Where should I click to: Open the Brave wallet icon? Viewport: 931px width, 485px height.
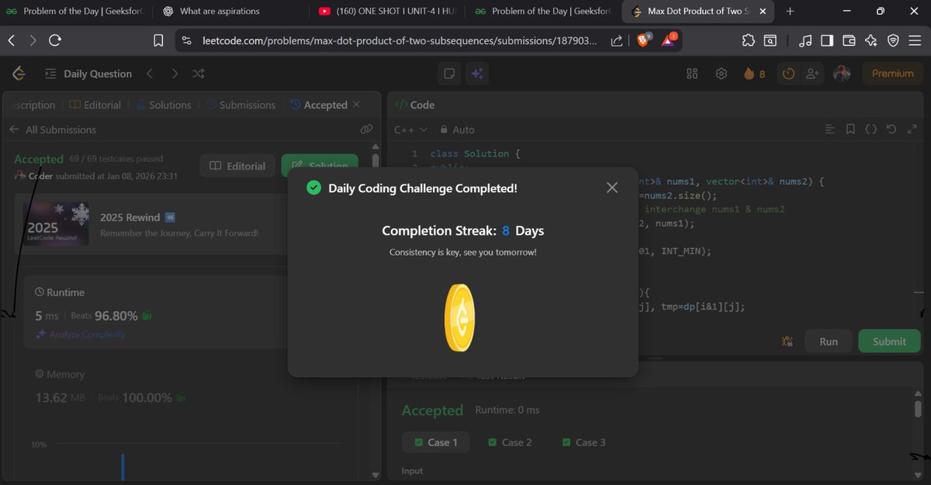pyautogui.click(x=849, y=40)
